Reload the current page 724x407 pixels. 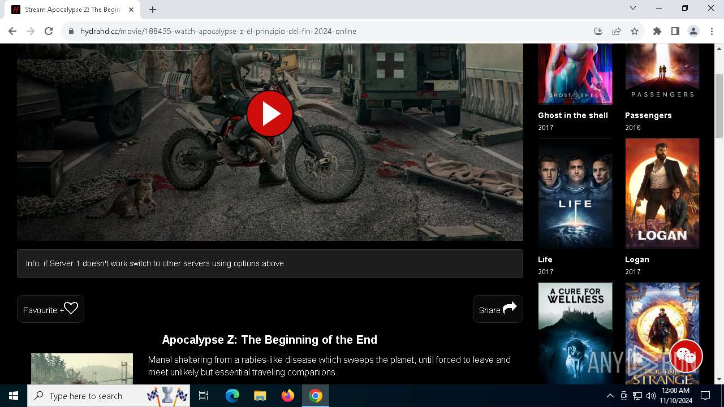tap(49, 31)
